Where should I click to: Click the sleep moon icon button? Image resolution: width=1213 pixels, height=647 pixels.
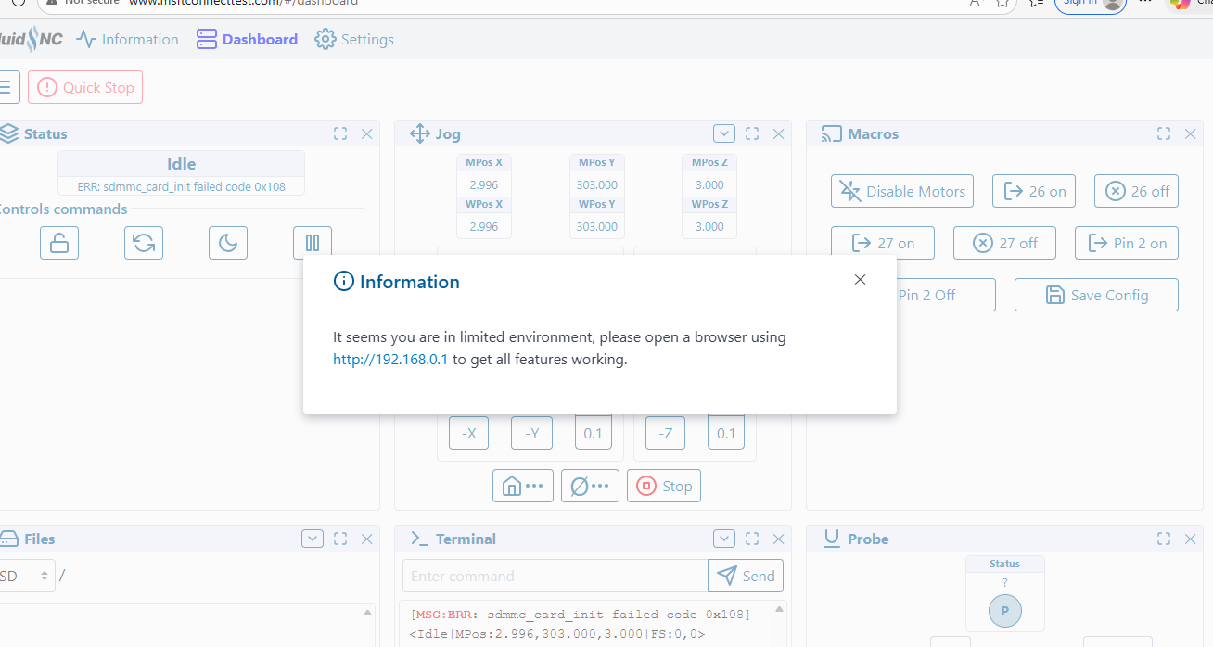tap(228, 243)
